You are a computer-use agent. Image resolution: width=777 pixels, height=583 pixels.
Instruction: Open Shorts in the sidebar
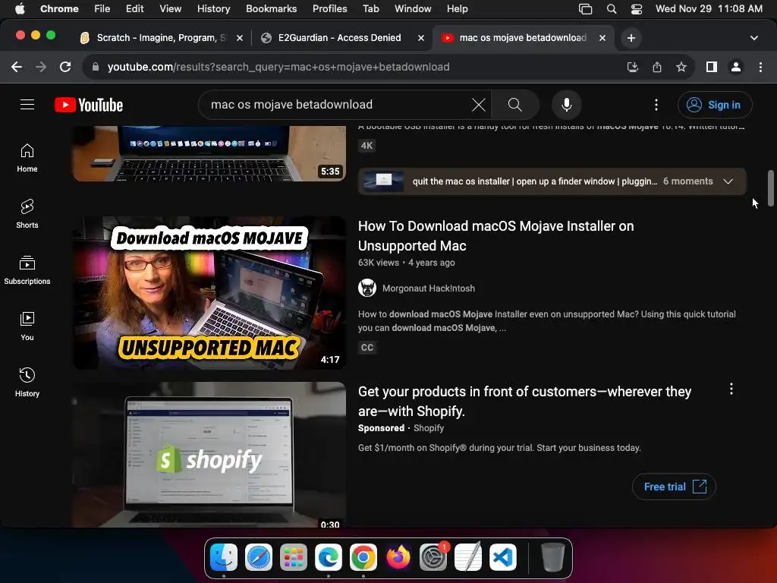pyautogui.click(x=27, y=213)
